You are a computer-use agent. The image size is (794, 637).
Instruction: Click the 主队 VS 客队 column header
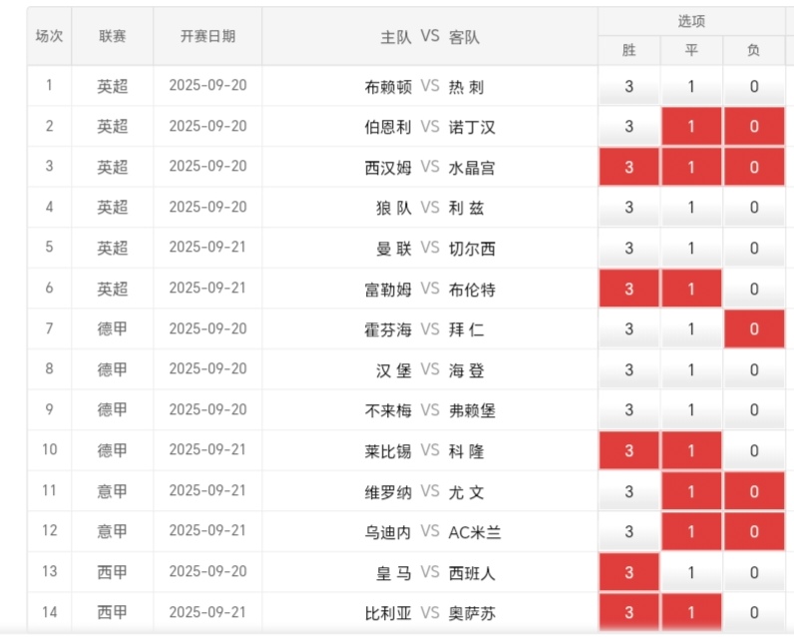[429, 37]
